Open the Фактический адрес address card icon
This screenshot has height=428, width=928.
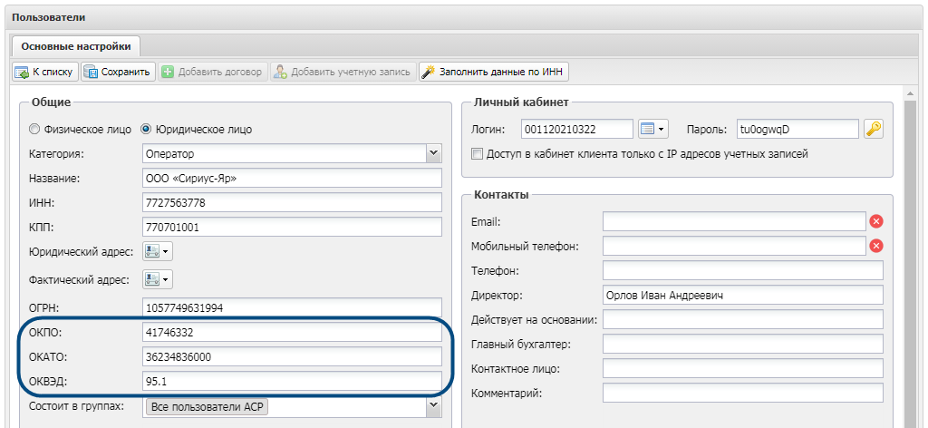[158, 278]
